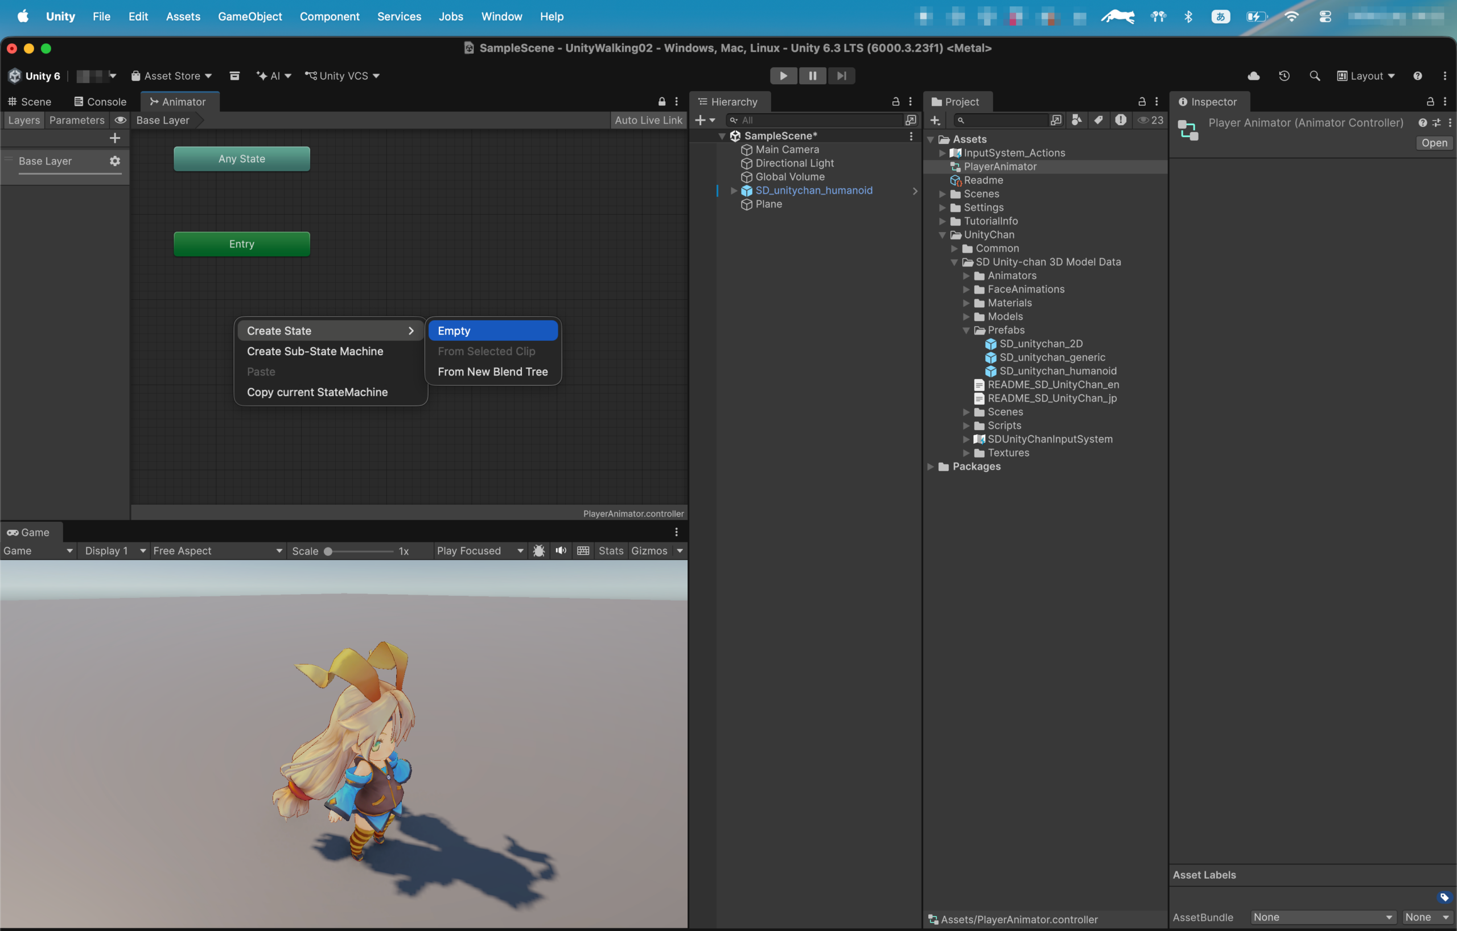Add a new animator layer

[x=114, y=138]
